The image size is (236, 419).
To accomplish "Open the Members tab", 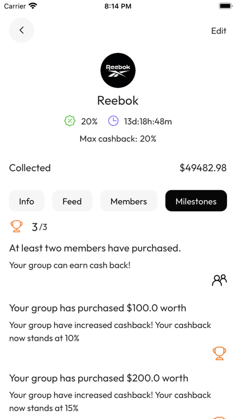I will pyautogui.click(x=129, y=201).
